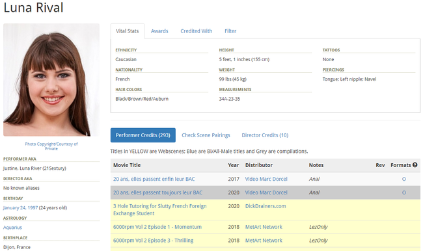Screen dimensions: 423x251
Task: Click Video Marc Dorcel distributor in 2020 row
Action: coord(266,192)
